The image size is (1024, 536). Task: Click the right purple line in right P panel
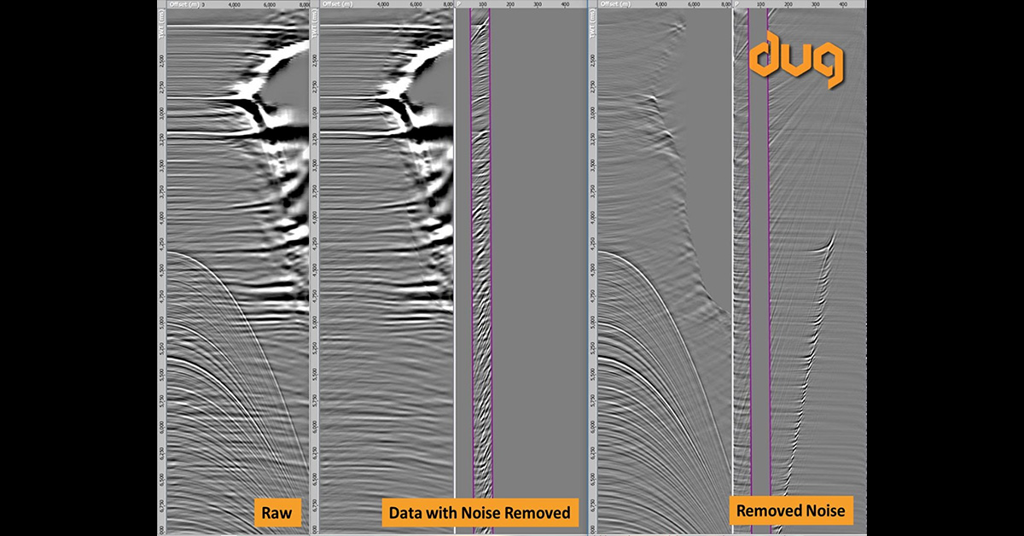point(769,256)
